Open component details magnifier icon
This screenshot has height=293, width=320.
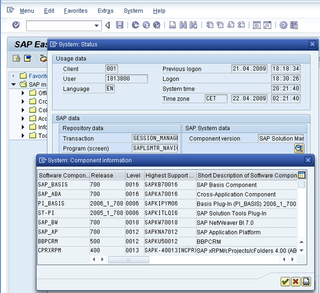[x=299, y=149]
